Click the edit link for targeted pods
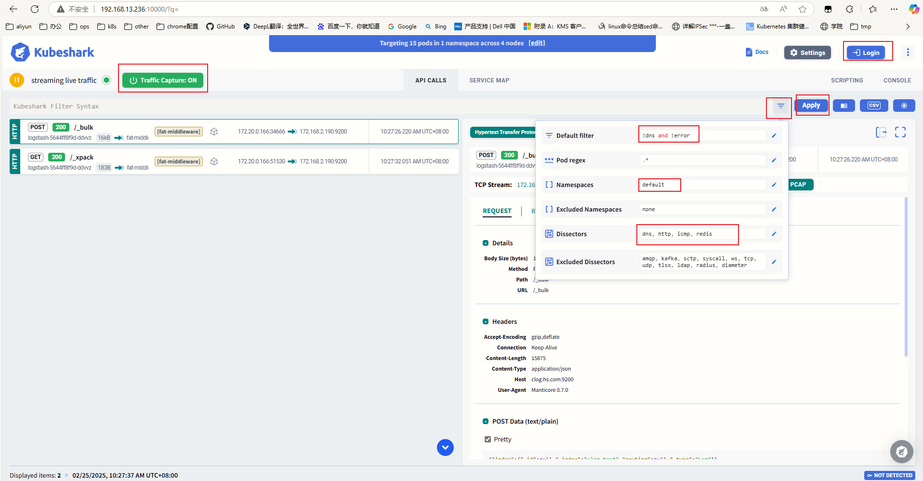The height and width of the screenshot is (481, 923). tap(537, 43)
